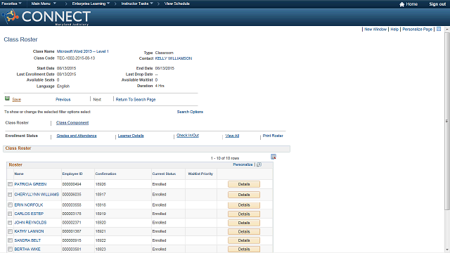Open the Main Menu dropdown

pyautogui.click(x=44, y=4)
